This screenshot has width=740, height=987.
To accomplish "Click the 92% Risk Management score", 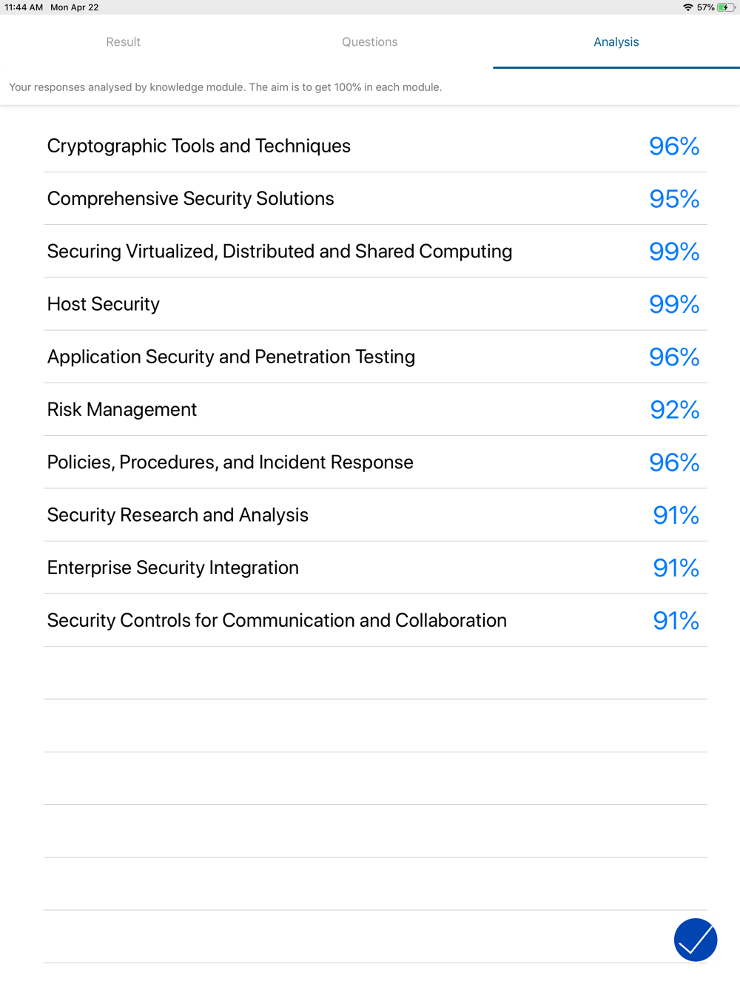I will pyautogui.click(x=674, y=409).
